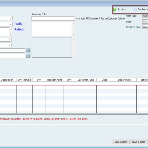The width and height of the screenshot is (148, 148).
Task: Click down arrow of grey memo box
Action: click(74, 56)
